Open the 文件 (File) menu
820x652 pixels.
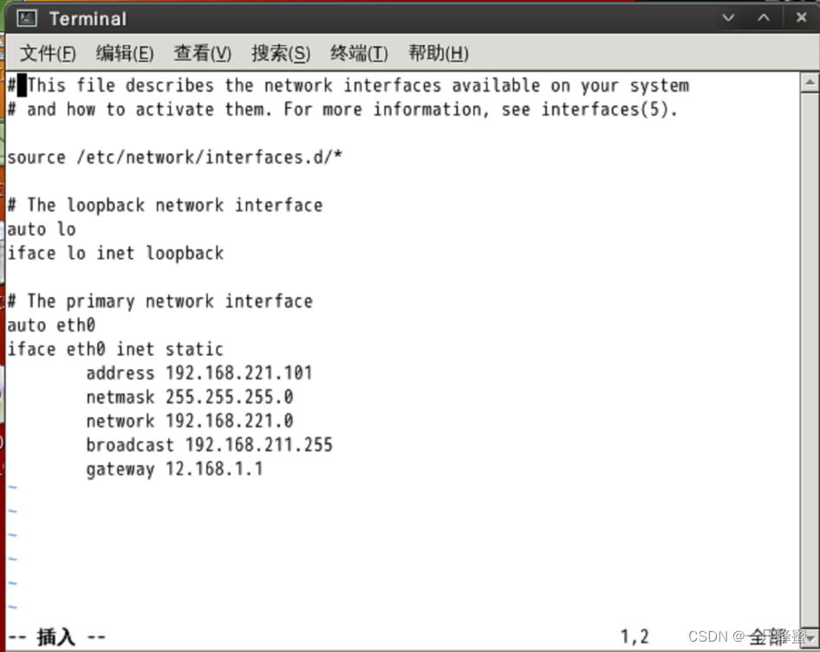pos(47,53)
